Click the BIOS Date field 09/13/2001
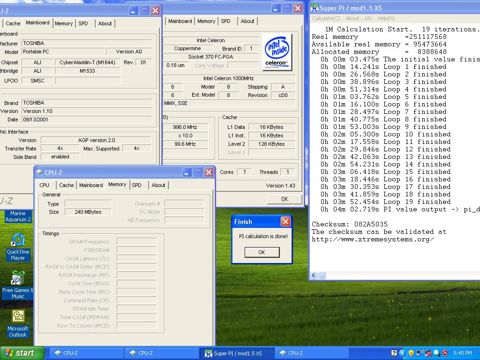This screenshot has height=360, width=480. tap(87, 120)
